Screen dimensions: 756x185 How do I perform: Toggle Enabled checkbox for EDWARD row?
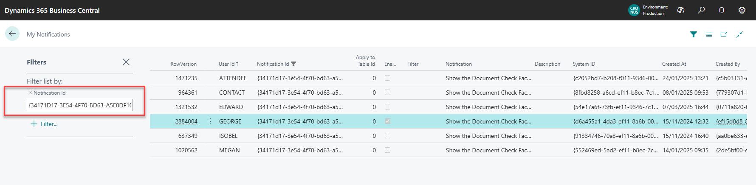pyautogui.click(x=387, y=107)
